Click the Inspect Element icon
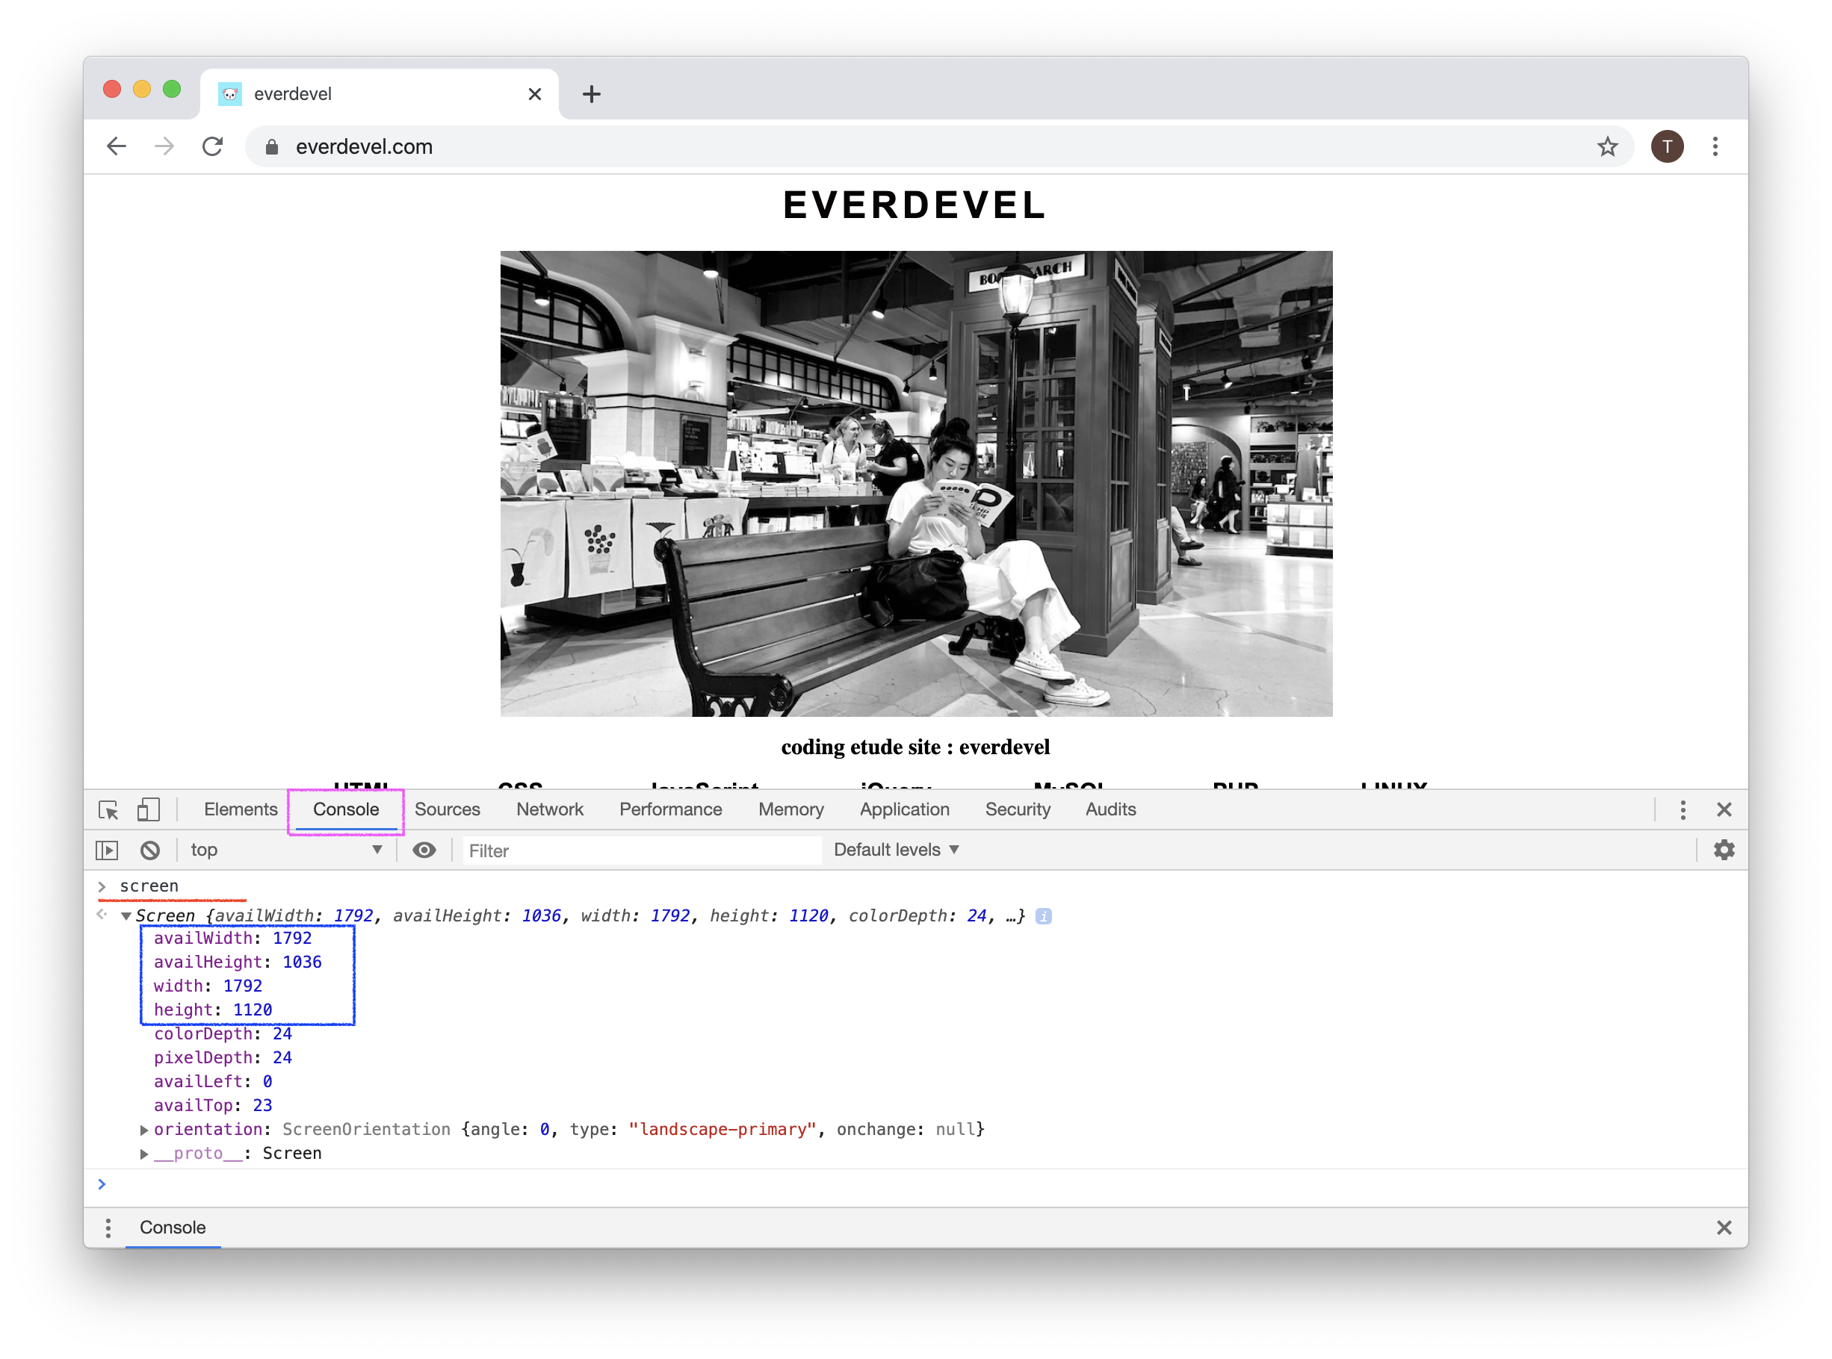Image resolution: width=1832 pixels, height=1359 pixels. pyautogui.click(x=110, y=809)
